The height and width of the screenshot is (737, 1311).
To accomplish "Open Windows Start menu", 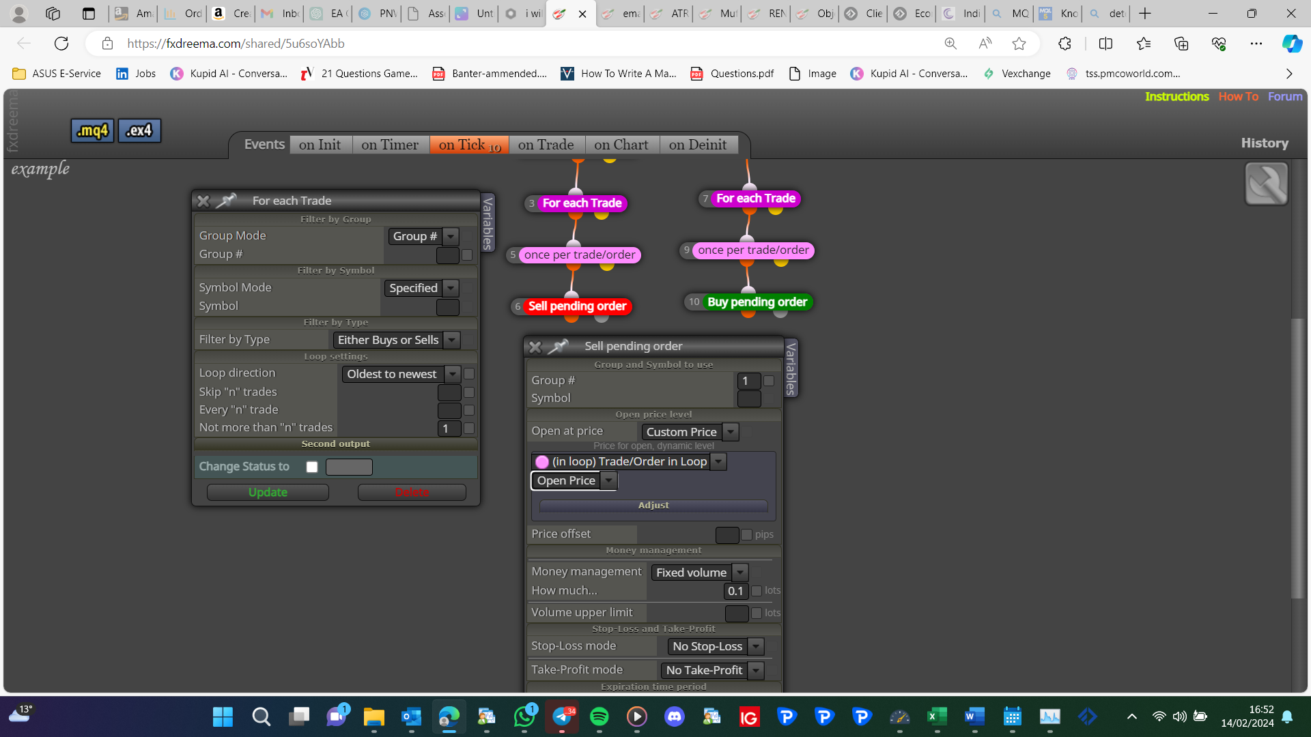I will pyautogui.click(x=223, y=717).
